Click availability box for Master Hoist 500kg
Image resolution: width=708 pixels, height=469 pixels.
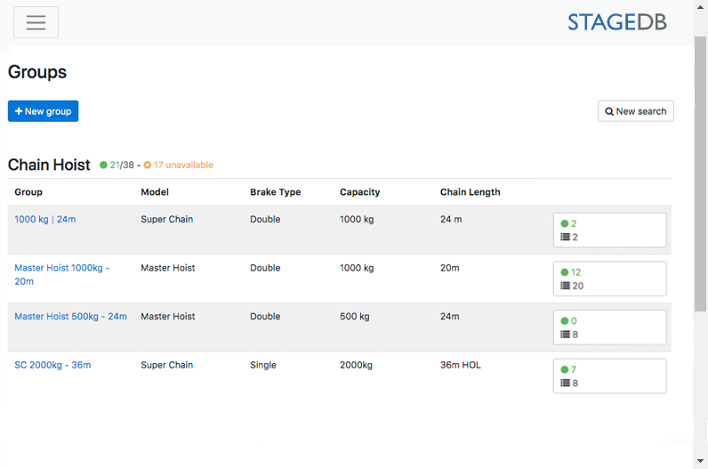(609, 327)
